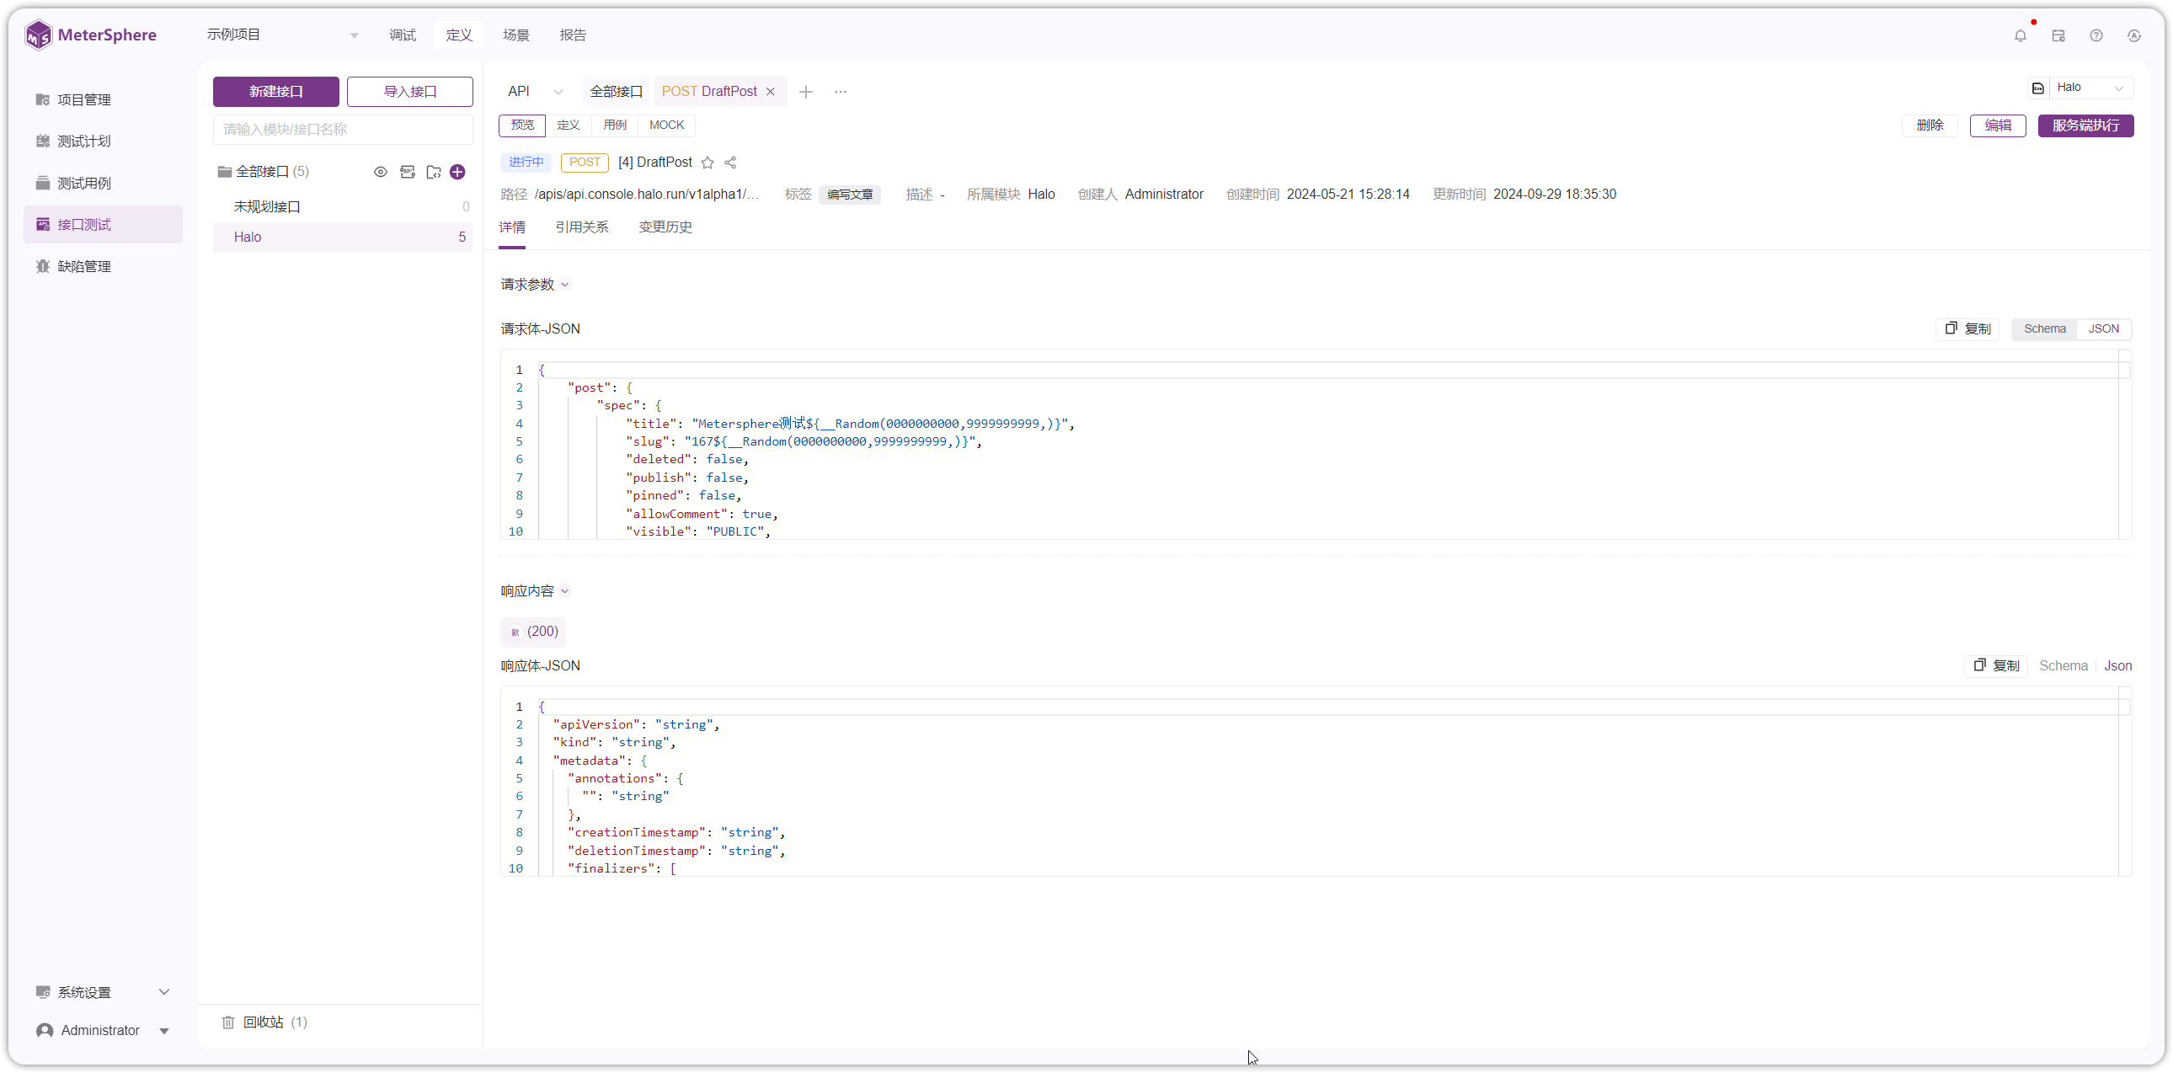Close the POST DraftPost tab

pos(770,92)
